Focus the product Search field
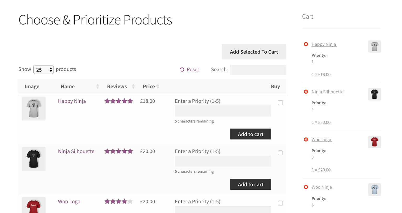 pyautogui.click(x=258, y=70)
